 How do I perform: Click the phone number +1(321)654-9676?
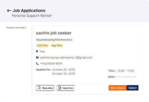pos(51,63)
